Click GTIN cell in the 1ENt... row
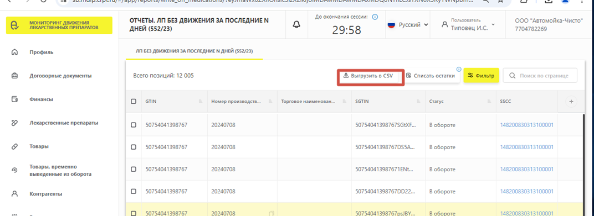The height and width of the screenshot is (216, 594). pos(166,169)
